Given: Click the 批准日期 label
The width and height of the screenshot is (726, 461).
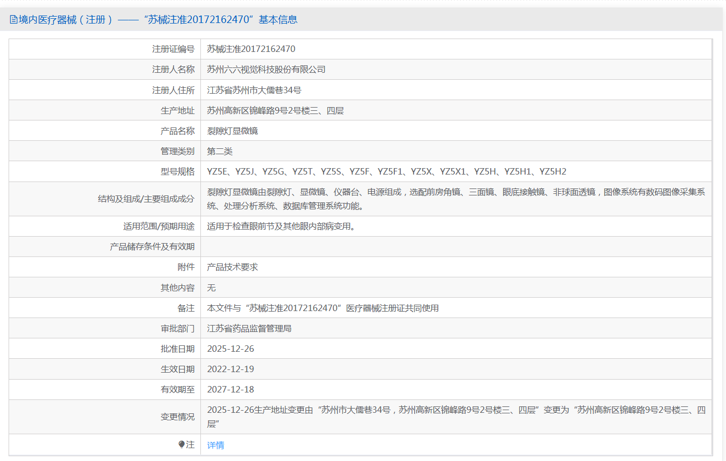Looking at the screenshot, I should coord(178,349).
